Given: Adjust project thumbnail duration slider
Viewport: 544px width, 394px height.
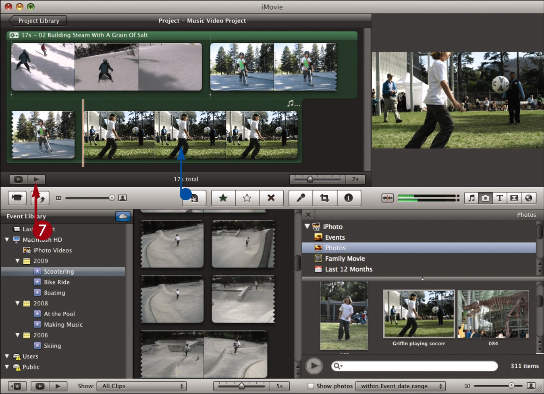Looking at the screenshot, I should click(x=310, y=179).
